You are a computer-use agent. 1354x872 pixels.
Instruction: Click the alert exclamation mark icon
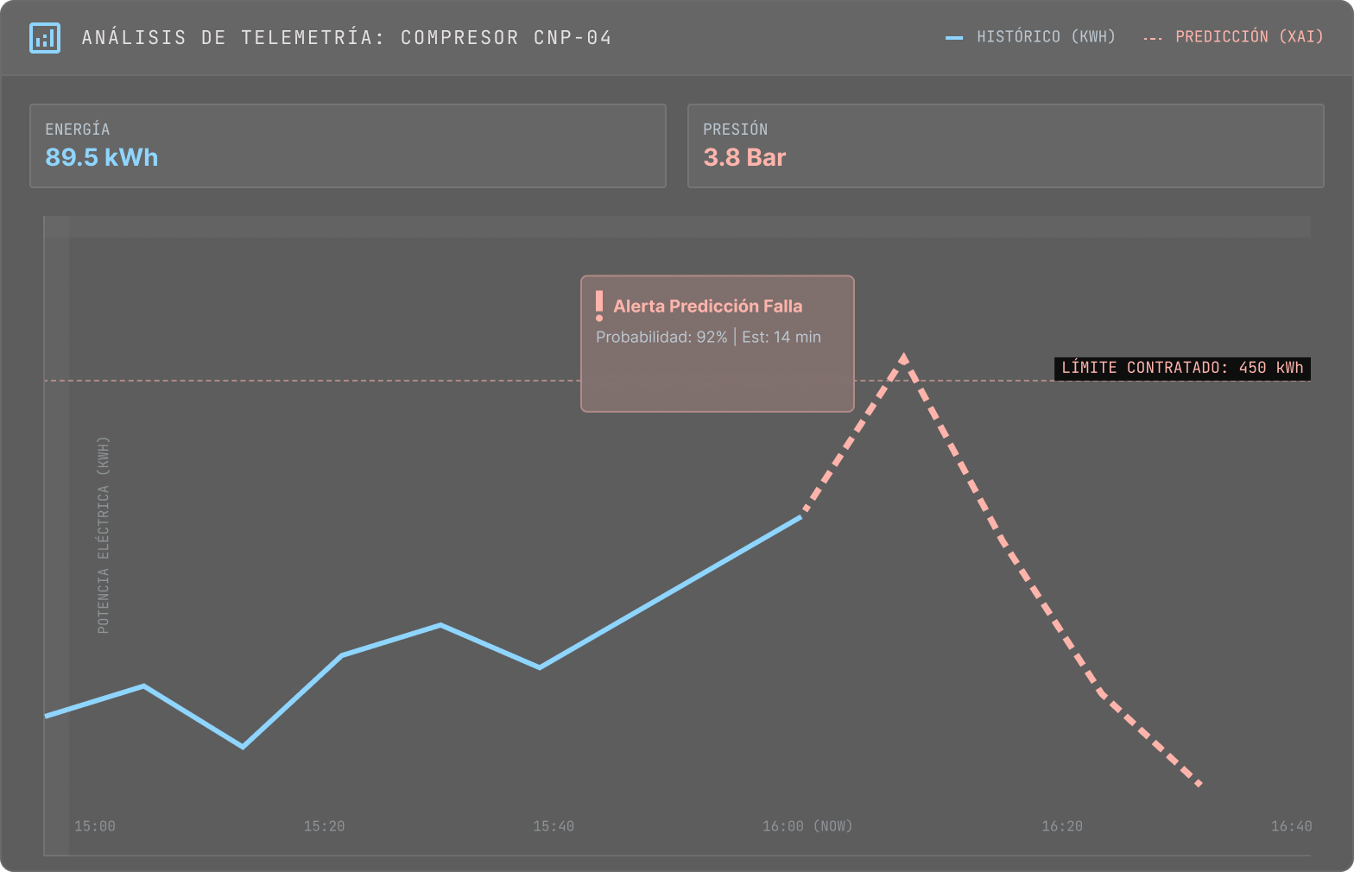pyautogui.click(x=599, y=306)
